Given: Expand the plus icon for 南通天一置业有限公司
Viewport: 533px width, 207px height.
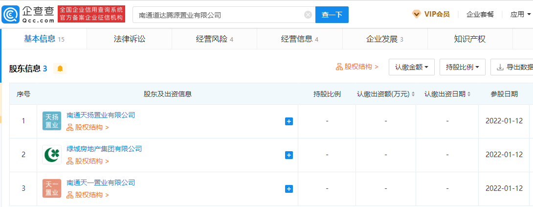Looking at the screenshot, I should [289, 188].
